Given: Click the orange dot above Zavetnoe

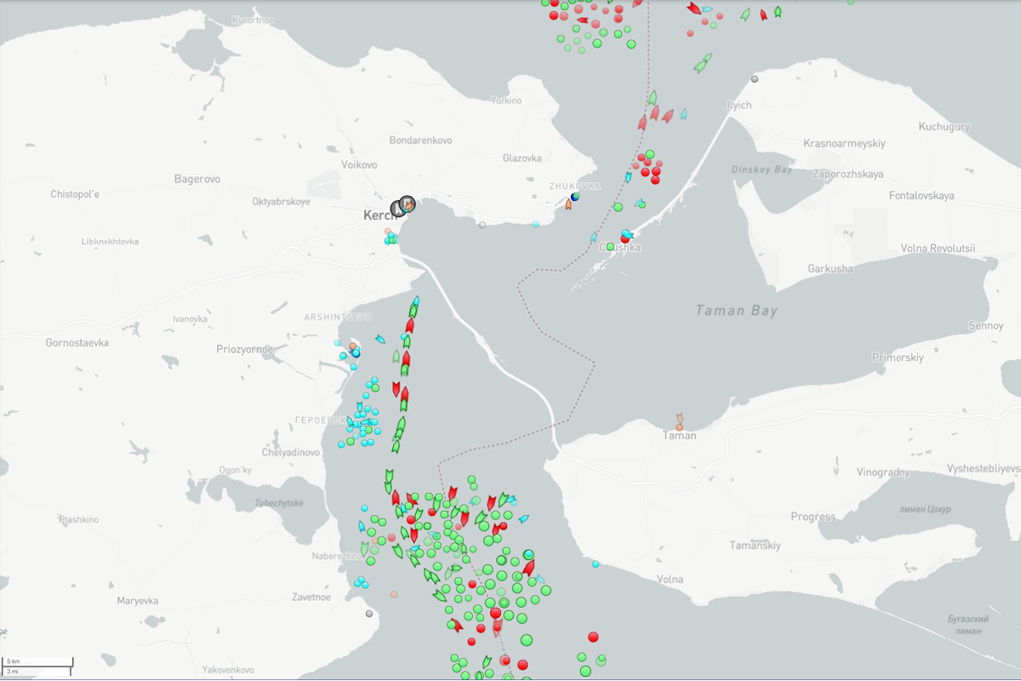Looking at the screenshot, I should tap(393, 594).
